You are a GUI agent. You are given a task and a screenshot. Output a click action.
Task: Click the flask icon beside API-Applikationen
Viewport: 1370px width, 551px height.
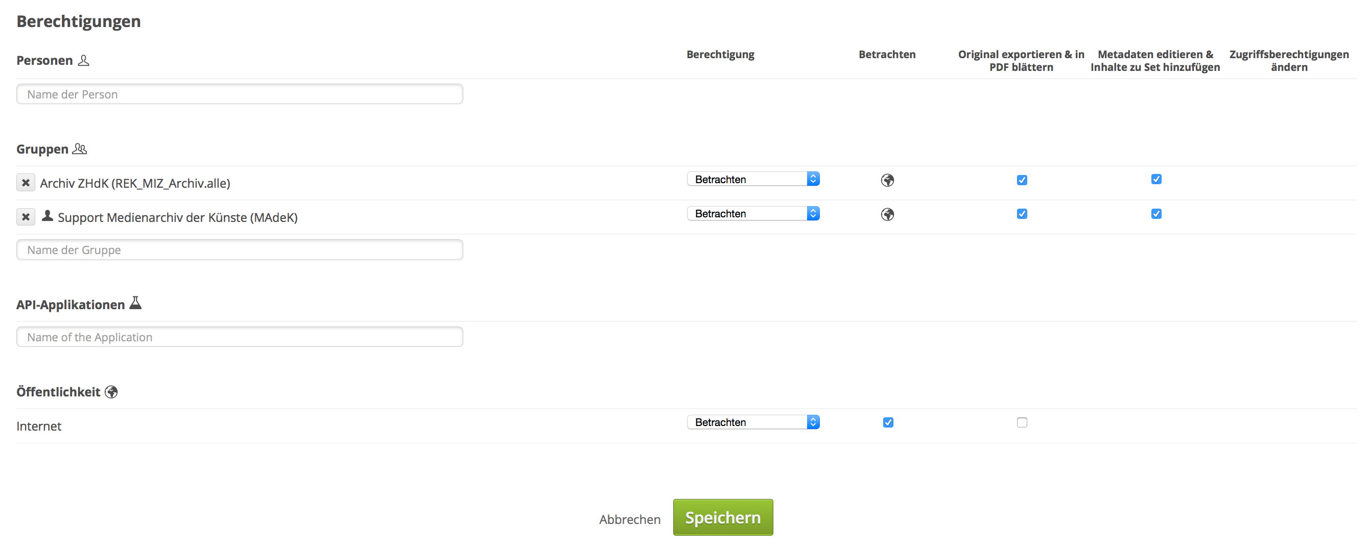(x=135, y=303)
